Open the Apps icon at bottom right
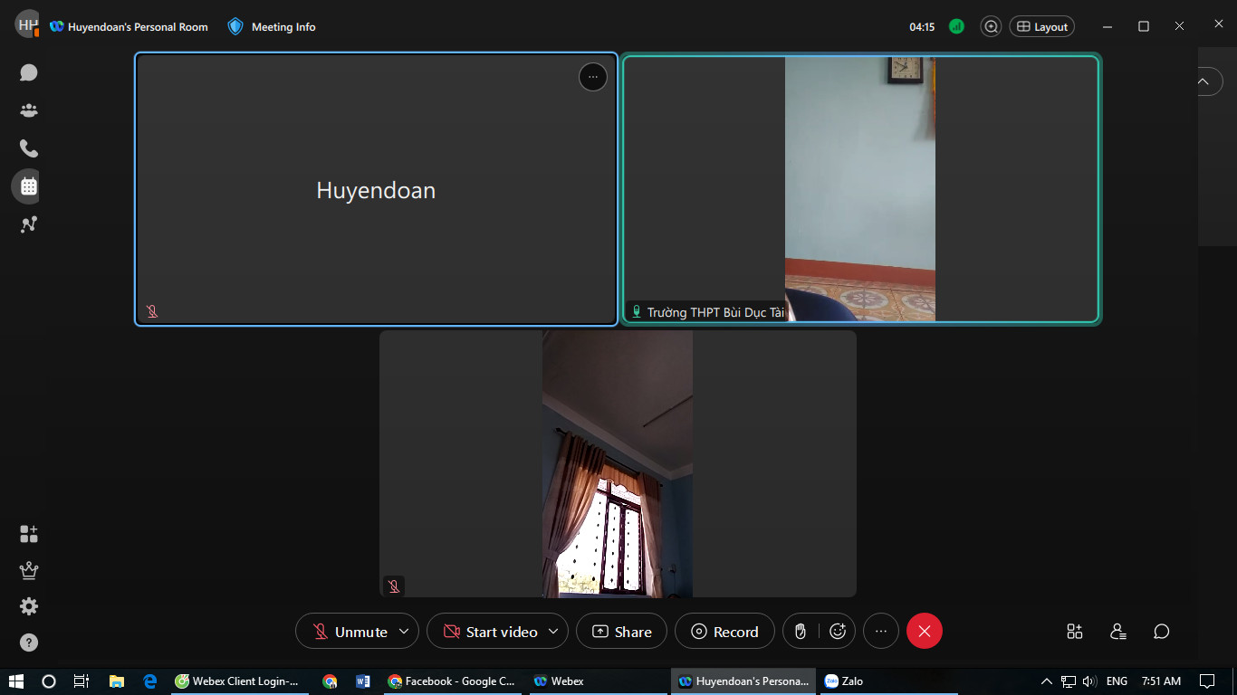Image resolution: width=1237 pixels, height=695 pixels. [1075, 632]
